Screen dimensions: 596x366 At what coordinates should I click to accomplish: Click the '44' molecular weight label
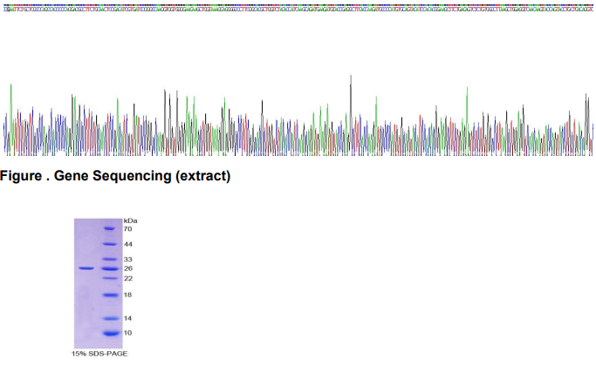[x=127, y=244]
